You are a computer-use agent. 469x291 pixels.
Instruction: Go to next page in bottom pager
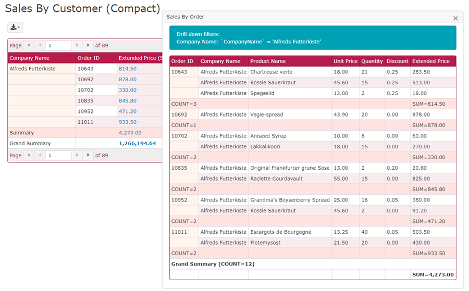coord(77,155)
